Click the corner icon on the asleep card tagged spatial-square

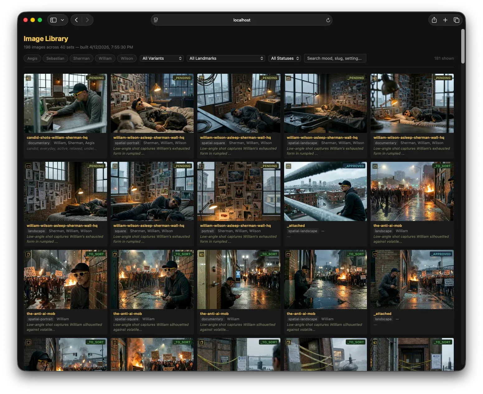tap(202, 78)
